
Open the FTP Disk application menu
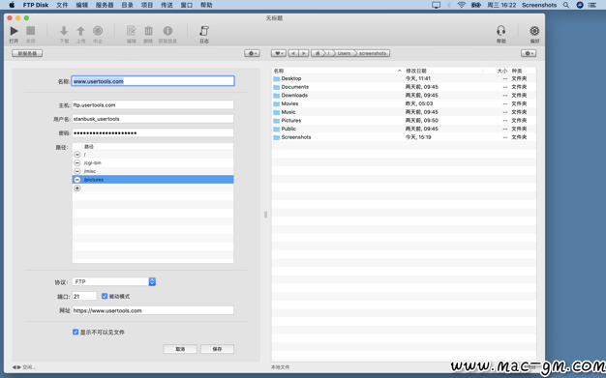[36, 5]
